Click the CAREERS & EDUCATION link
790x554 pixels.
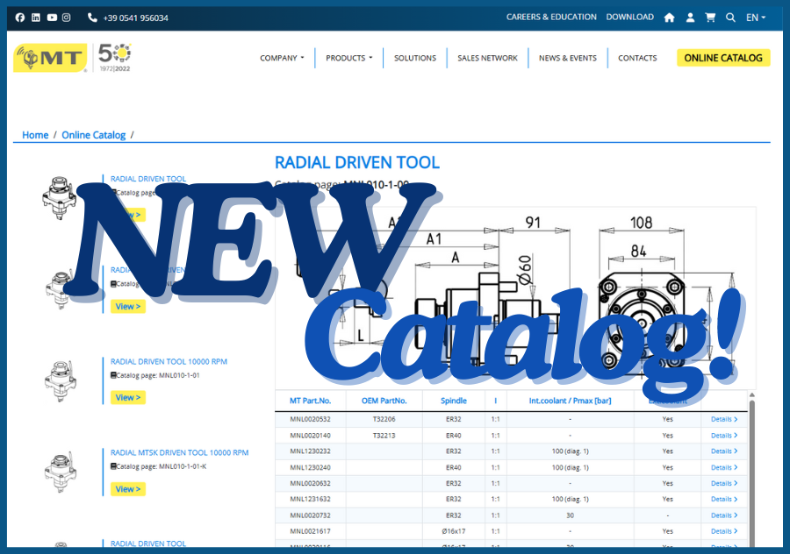[551, 17]
